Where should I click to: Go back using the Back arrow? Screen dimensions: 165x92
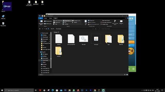pyautogui.click(x=40, y=29)
